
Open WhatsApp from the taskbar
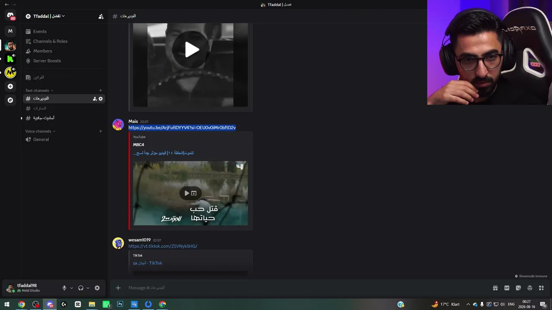[106, 304]
